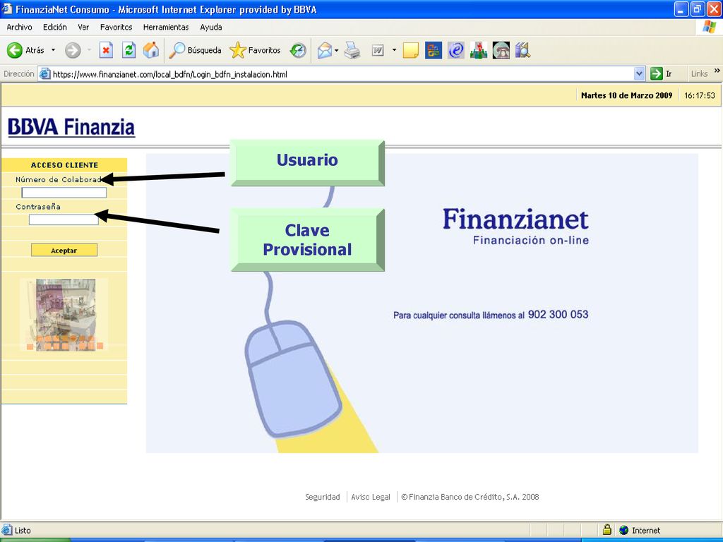Click the phone number 902 300 053
Image resolution: width=723 pixels, height=542 pixels.
[x=558, y=314]
